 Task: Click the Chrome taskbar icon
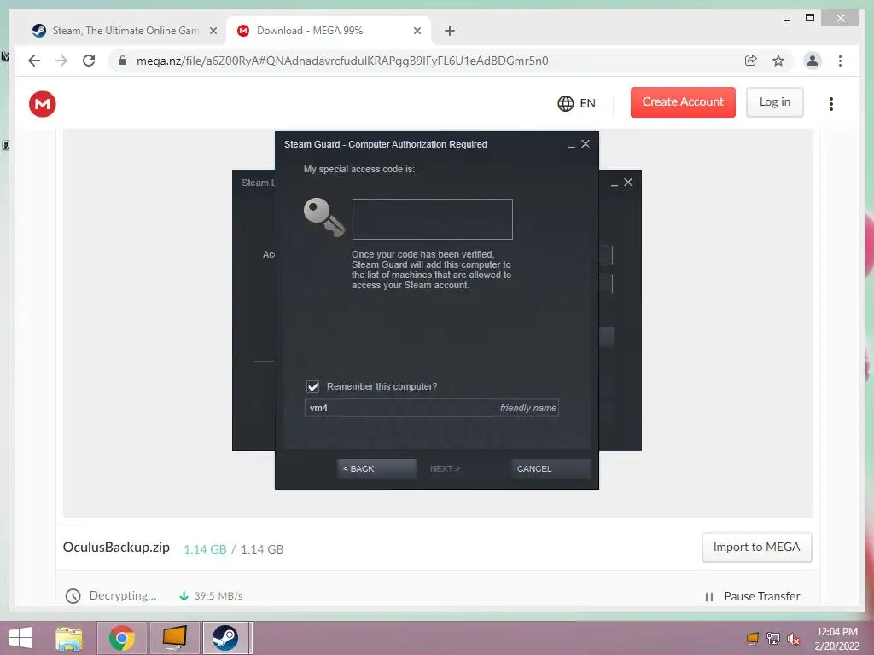[x=121, y=638]
